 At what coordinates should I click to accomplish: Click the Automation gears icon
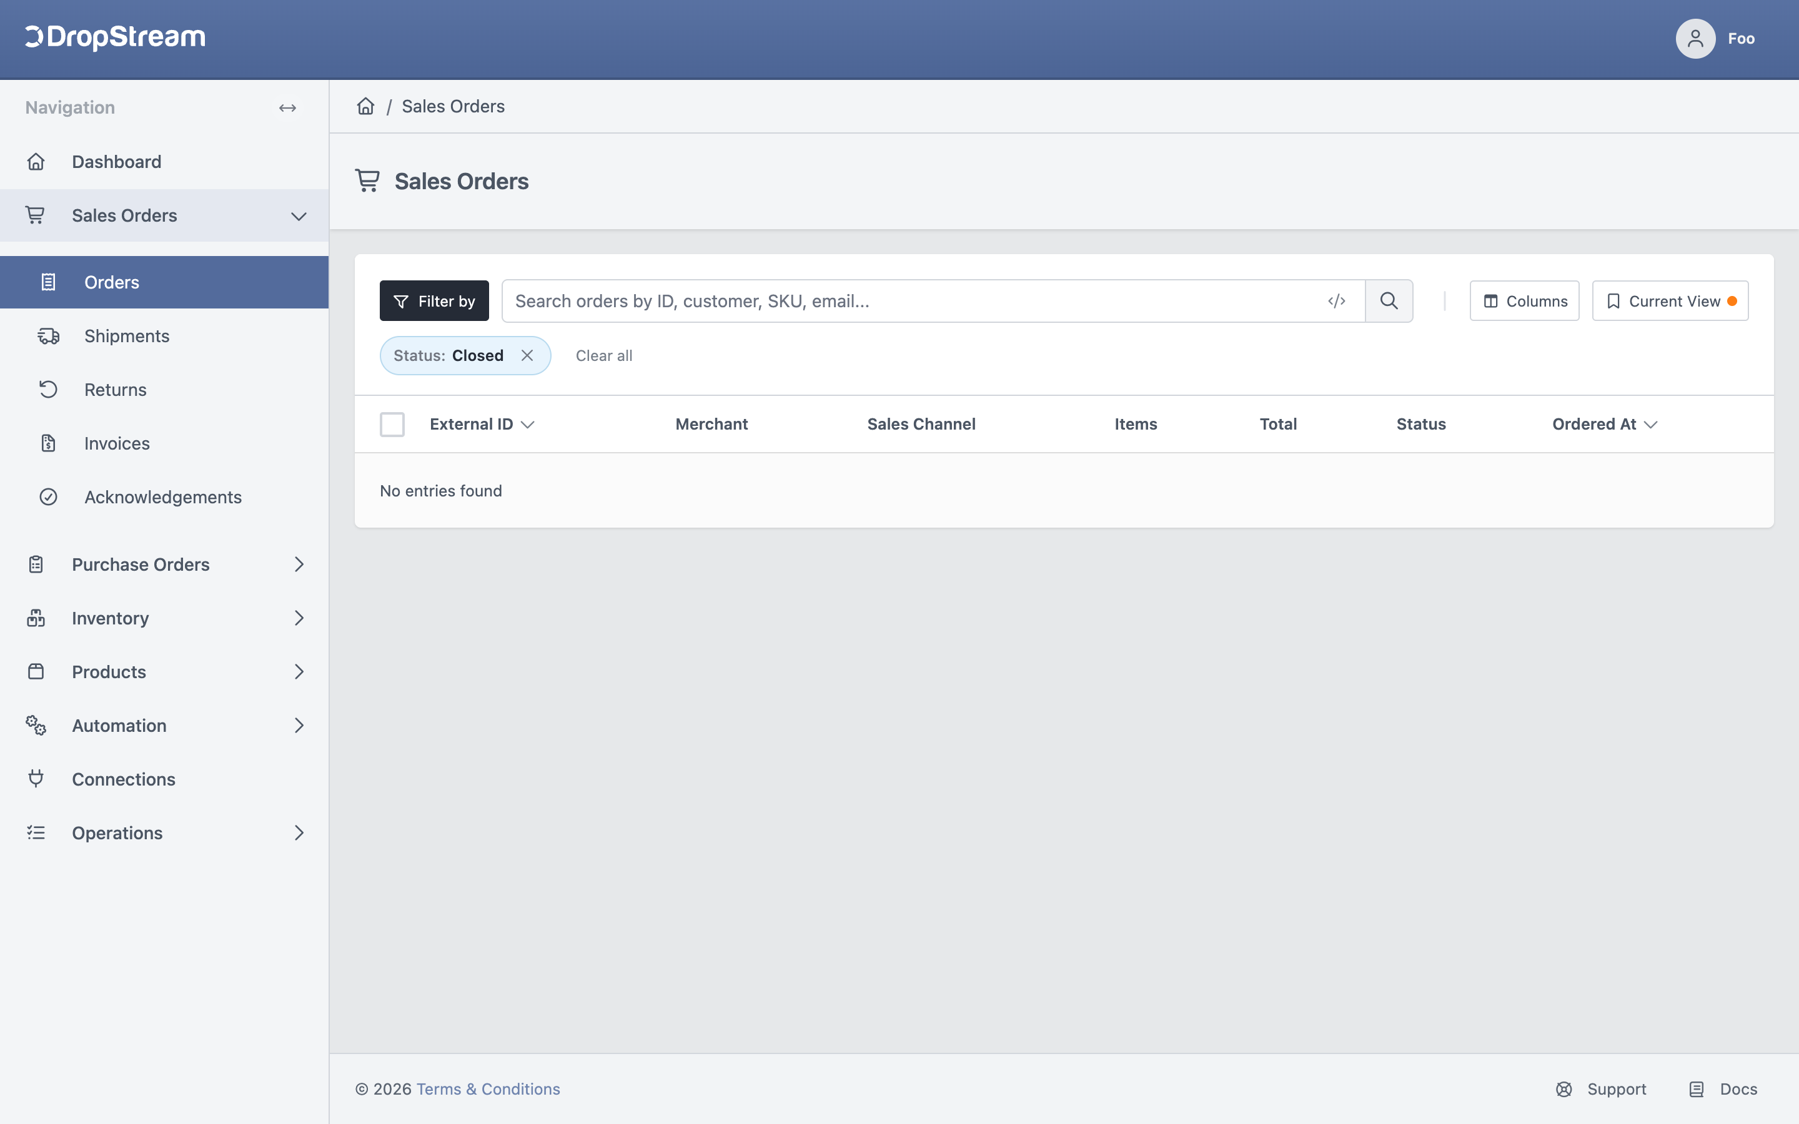tap(36, 725)
